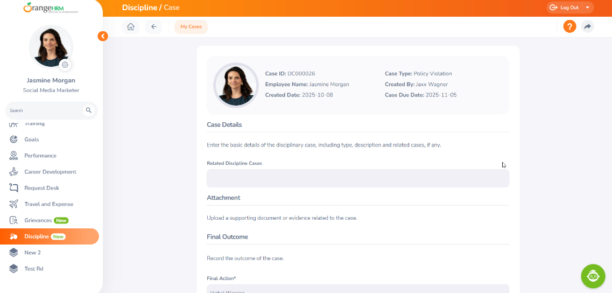Open the chatbot assistant robot icon
The image size is (612, 293).
(x=593, y=276)
